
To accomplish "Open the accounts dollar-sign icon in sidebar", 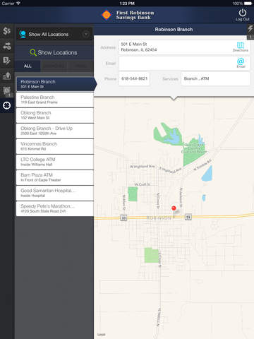I will coord(7,31).
